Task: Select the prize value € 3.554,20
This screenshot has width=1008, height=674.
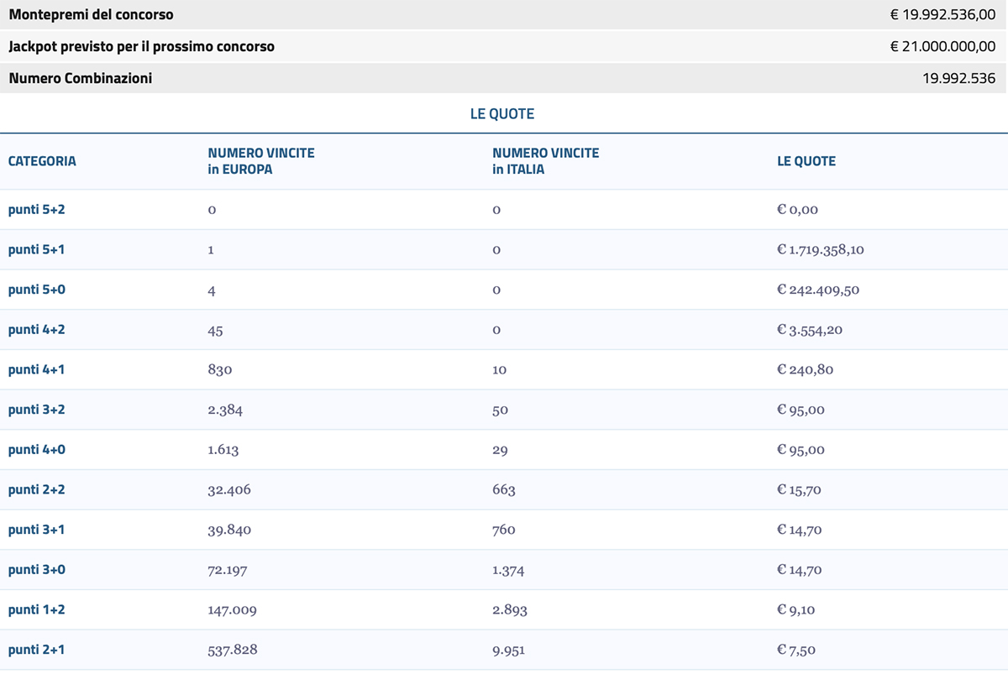Action: pos(810,330)
